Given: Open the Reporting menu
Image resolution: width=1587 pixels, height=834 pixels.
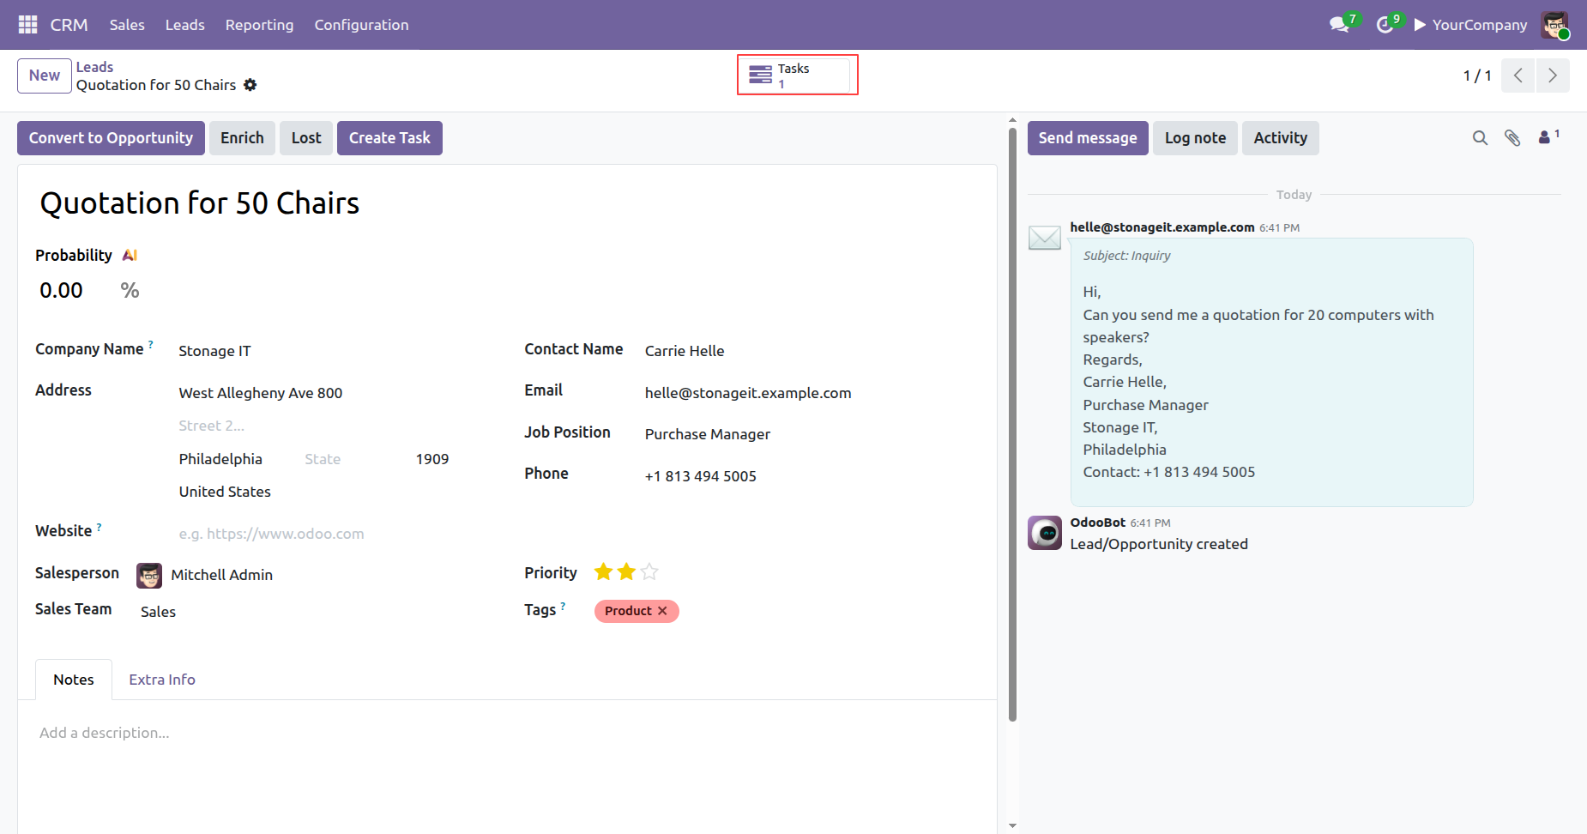Looking at the screenshot, I should pos(259,25).
